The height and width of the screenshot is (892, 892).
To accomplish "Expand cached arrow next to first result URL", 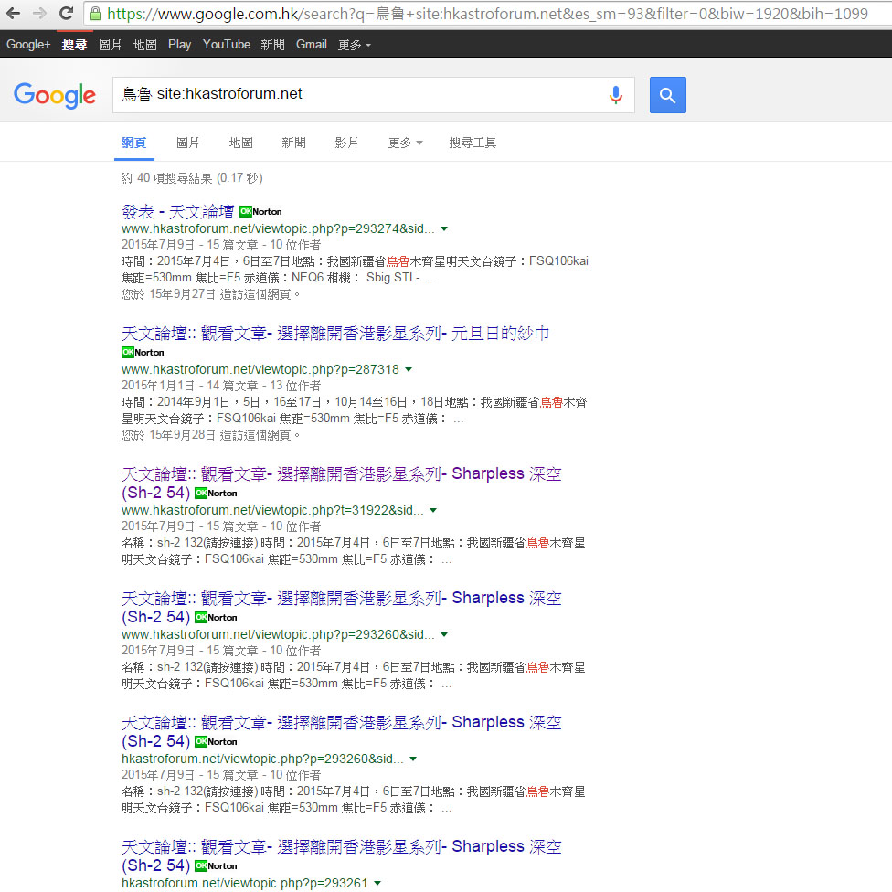I will pos(444,228).
